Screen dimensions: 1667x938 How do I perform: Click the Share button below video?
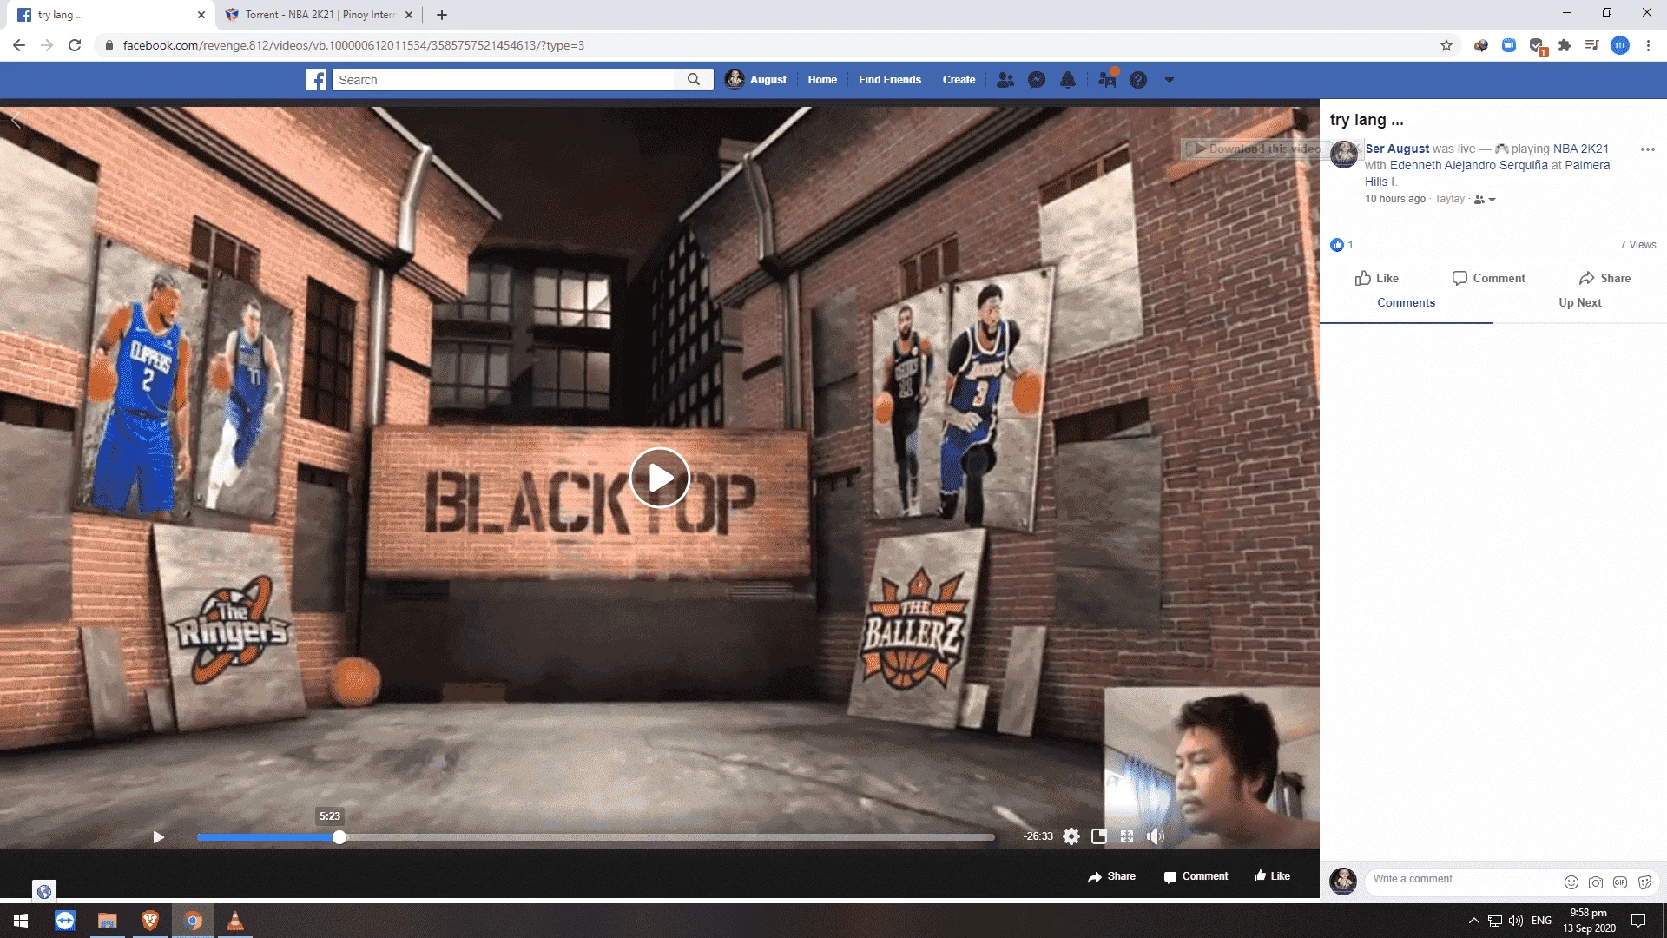(1111, 876)
